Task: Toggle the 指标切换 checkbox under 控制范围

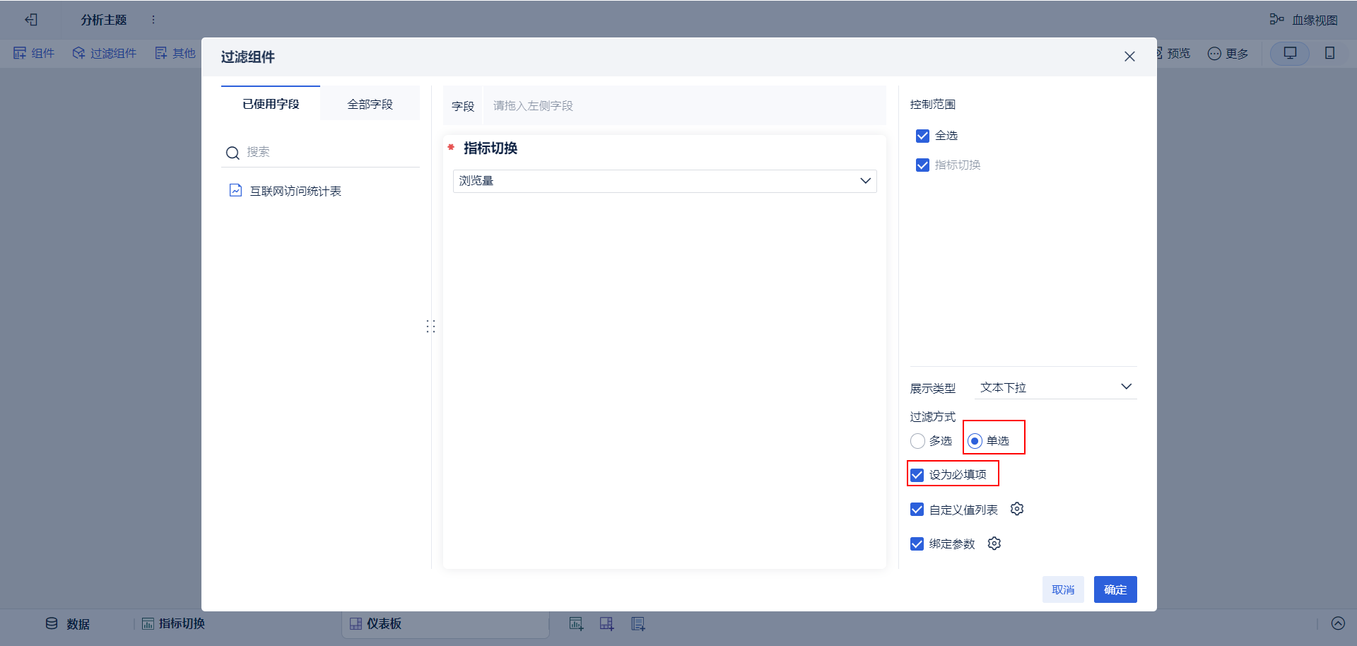Action: coord(922,165)
